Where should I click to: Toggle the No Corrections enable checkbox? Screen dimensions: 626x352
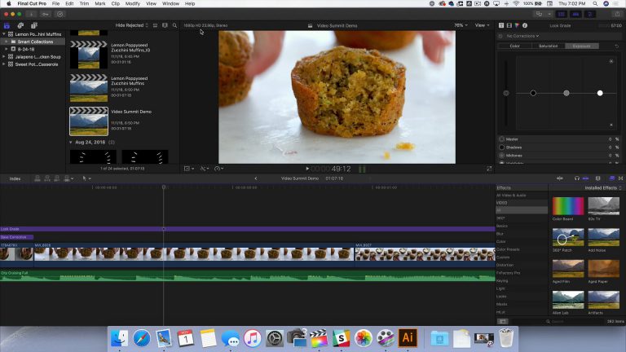tap(500, 36)
